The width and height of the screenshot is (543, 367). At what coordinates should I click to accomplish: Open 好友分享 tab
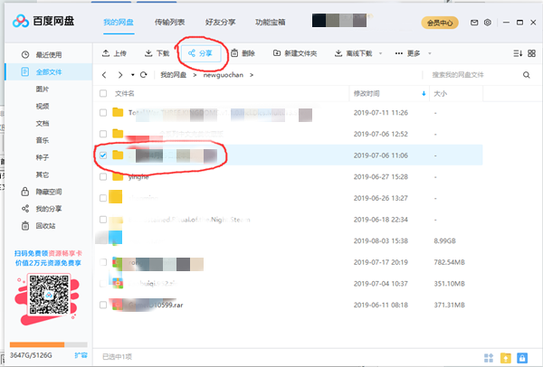(220, 23)
